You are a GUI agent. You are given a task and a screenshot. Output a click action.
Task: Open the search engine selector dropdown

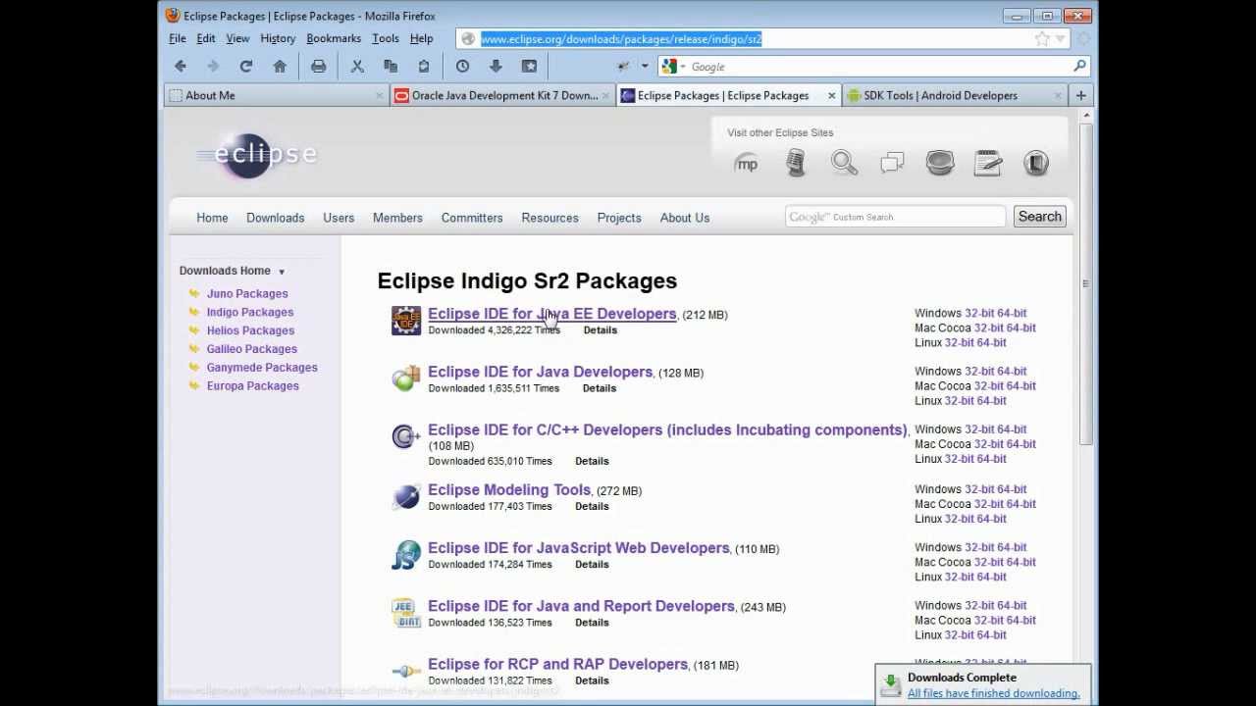(682, 67)
